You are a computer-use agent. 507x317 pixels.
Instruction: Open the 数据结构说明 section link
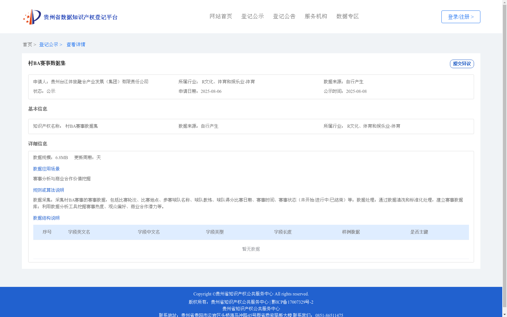point(46,218)
